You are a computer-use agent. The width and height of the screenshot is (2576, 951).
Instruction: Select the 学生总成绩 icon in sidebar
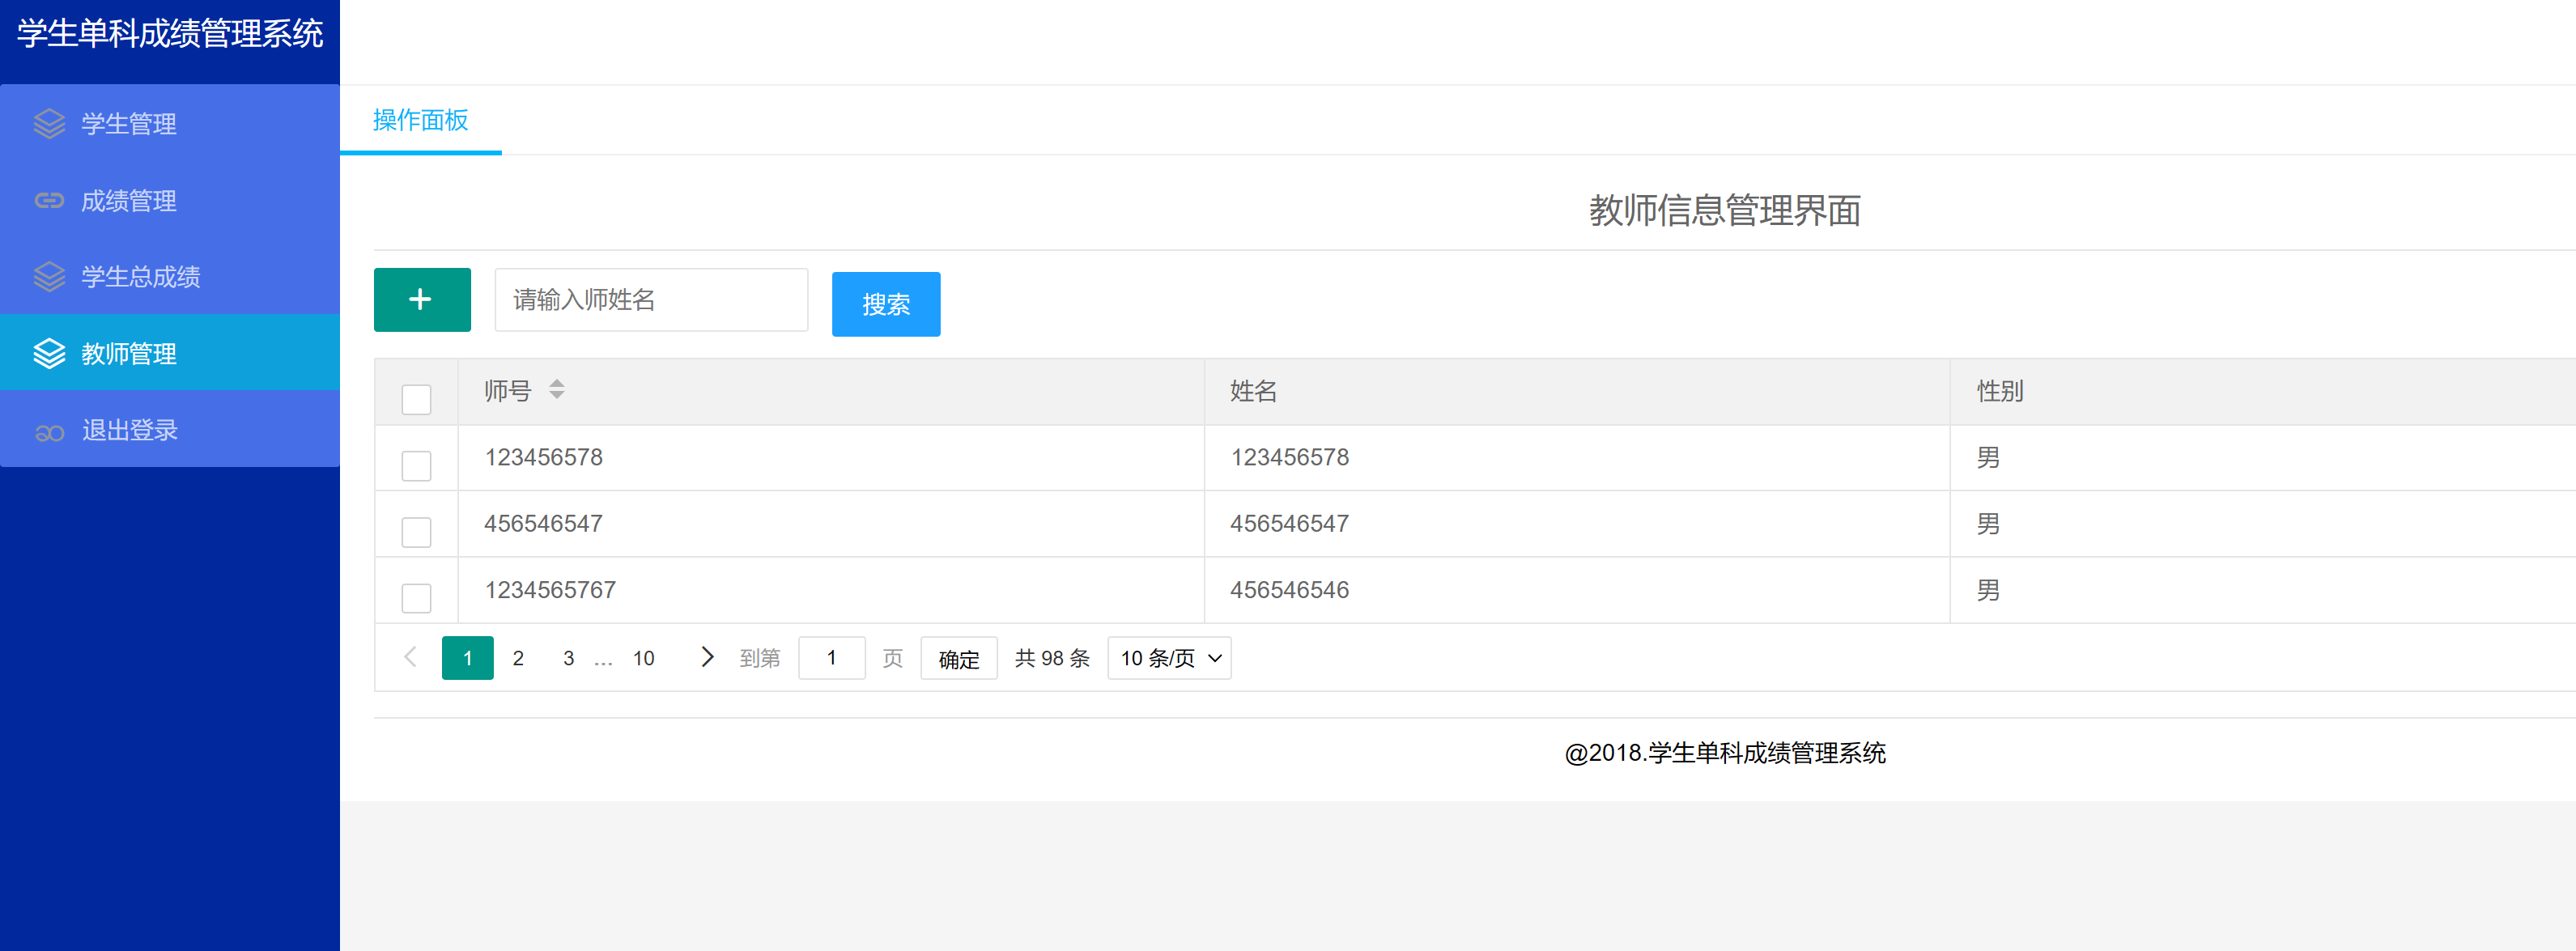tap(49, 276)
